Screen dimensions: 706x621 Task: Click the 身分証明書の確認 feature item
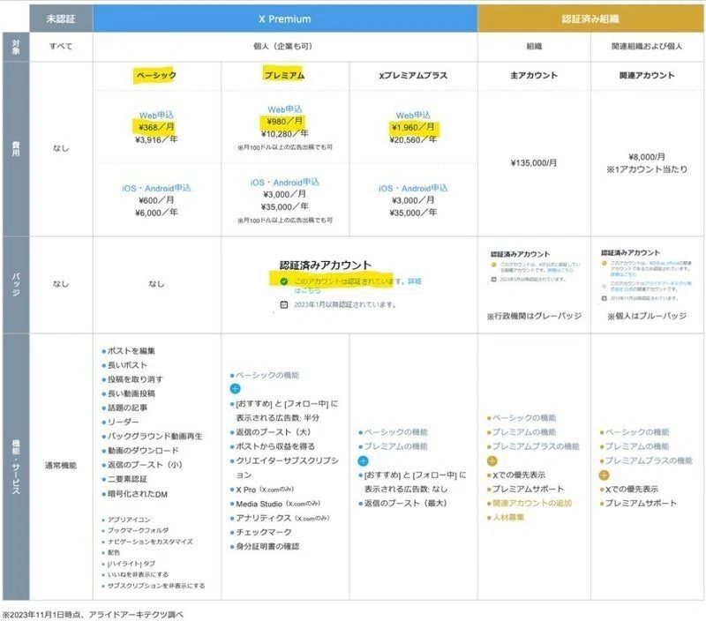click(x=267, y=546)
